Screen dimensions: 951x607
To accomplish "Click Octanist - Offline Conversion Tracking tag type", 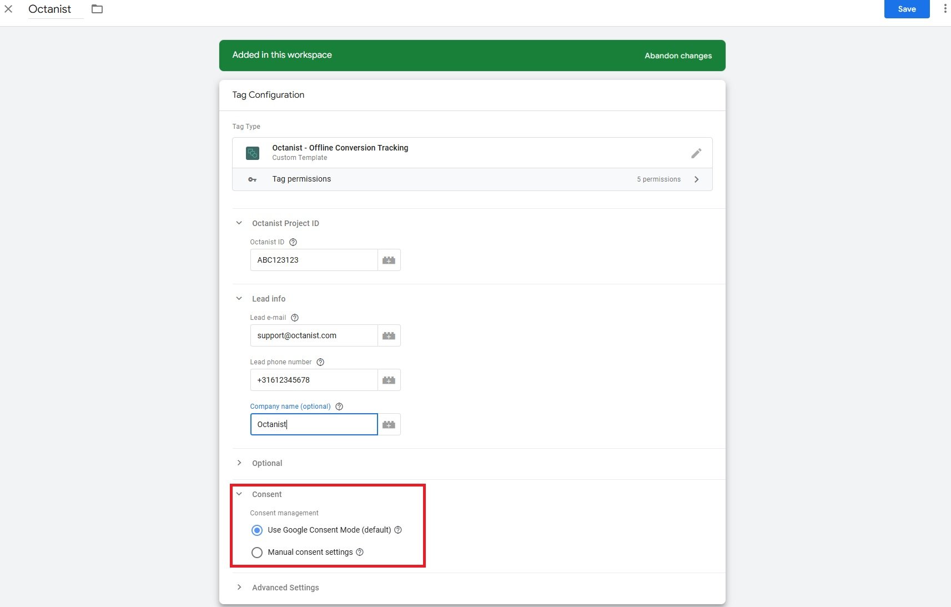I will 340,148.
